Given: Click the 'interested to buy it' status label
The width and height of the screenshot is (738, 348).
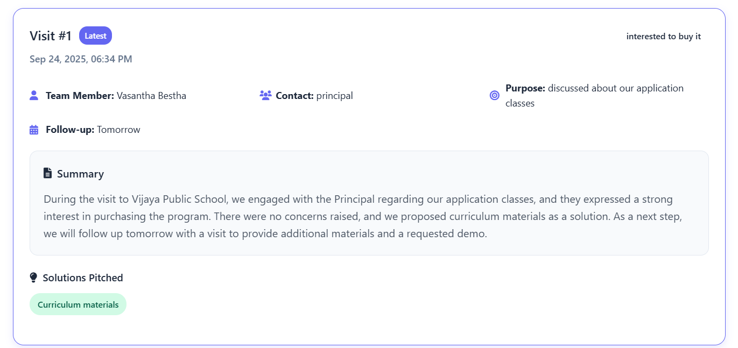Looking at the screenshot, I should pyautogui.click(x=663, y=37).
